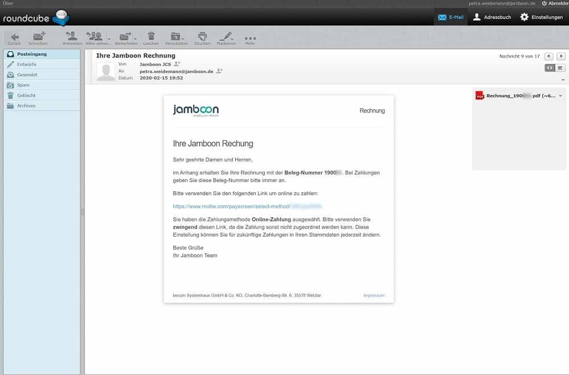569x375 pixels.
Task: Go to the next message arrow
Action: click(x=561, y=56)
